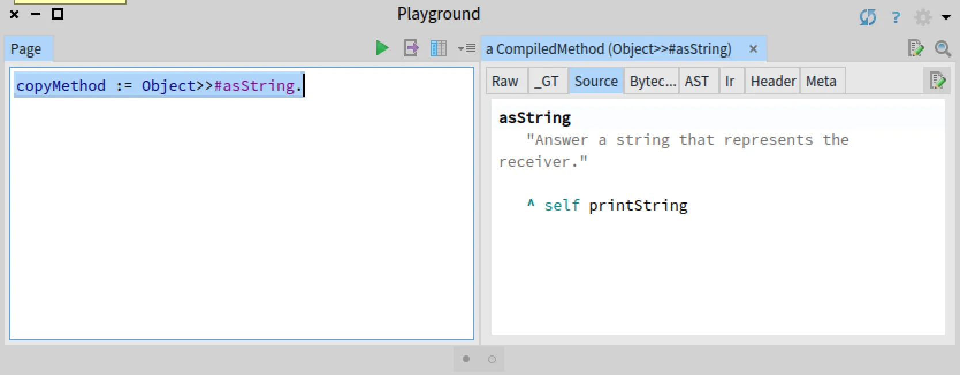
Task: Click the purple-arrow page export icon
Action: (411, 48)
